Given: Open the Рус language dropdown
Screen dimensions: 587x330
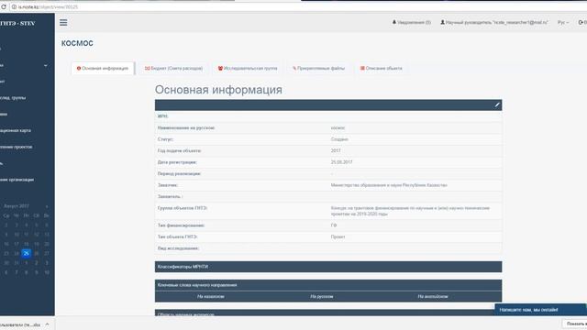Looking at the screenshot, I should tap(562, 22).
